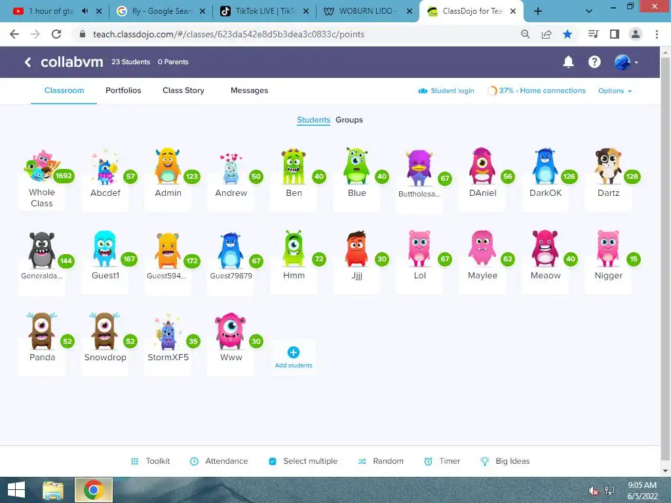Select the Ben green monster avatar
The width and height of the screenshot is (671, 503).
(294, 166)
